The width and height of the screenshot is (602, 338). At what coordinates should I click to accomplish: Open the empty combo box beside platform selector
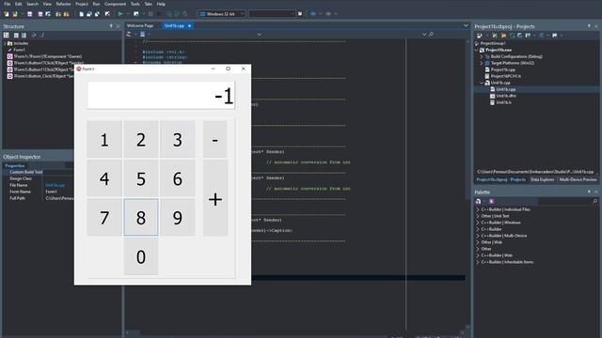point(272,14)
